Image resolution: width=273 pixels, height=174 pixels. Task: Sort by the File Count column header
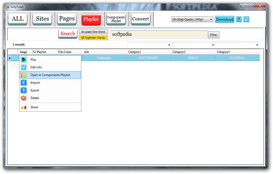pyautogui.click(x=69, y=52)
